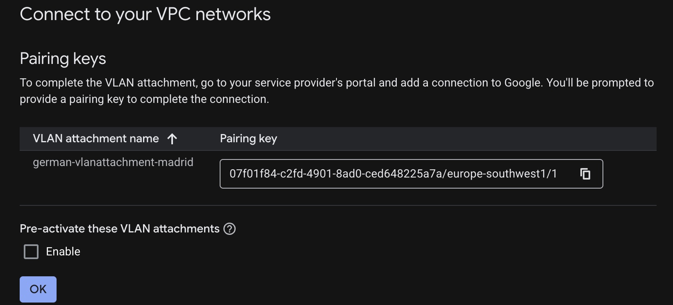Image resolution: width=673 pixels, height=305 pixels.
Task: Click the sort arrow beside VLAN attachment name
Action: tap(172, 139)
